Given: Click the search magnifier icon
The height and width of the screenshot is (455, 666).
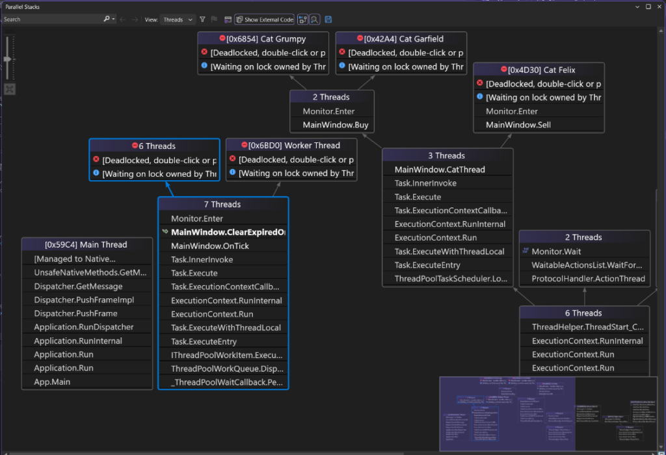Looking at the screenshot, I should (x=106, y=19).
